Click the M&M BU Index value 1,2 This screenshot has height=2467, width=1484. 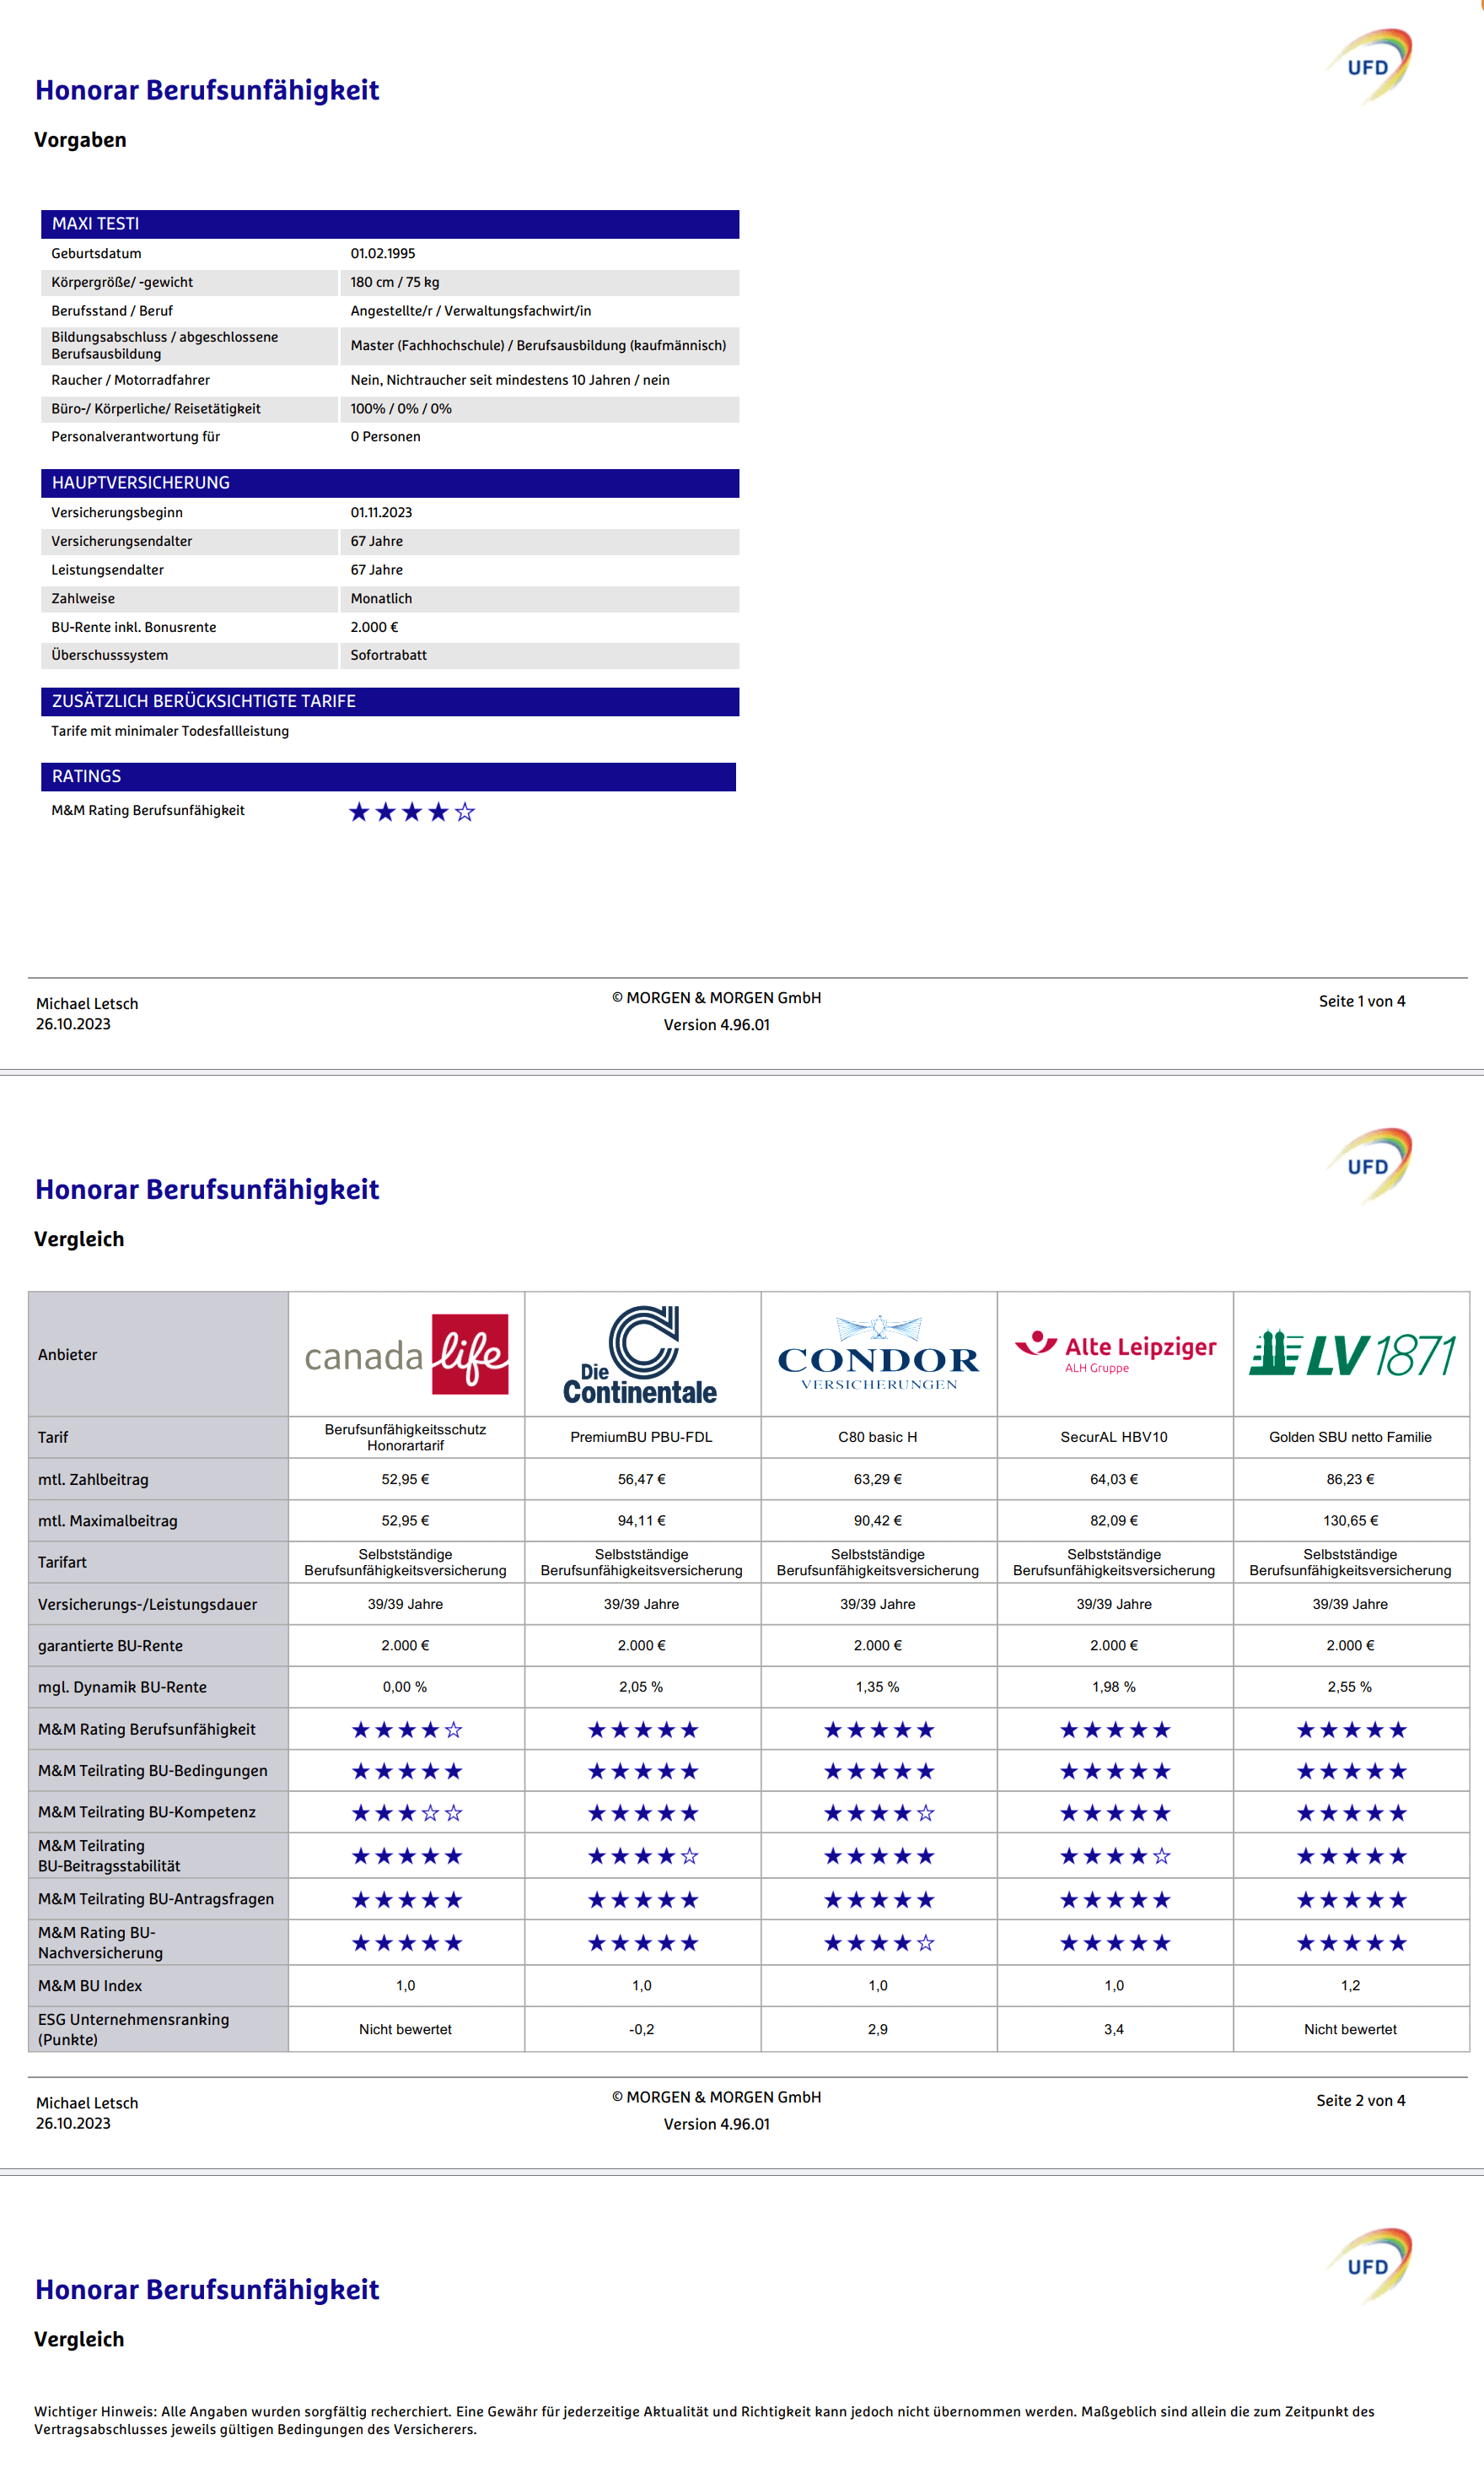(1351, 1986)
